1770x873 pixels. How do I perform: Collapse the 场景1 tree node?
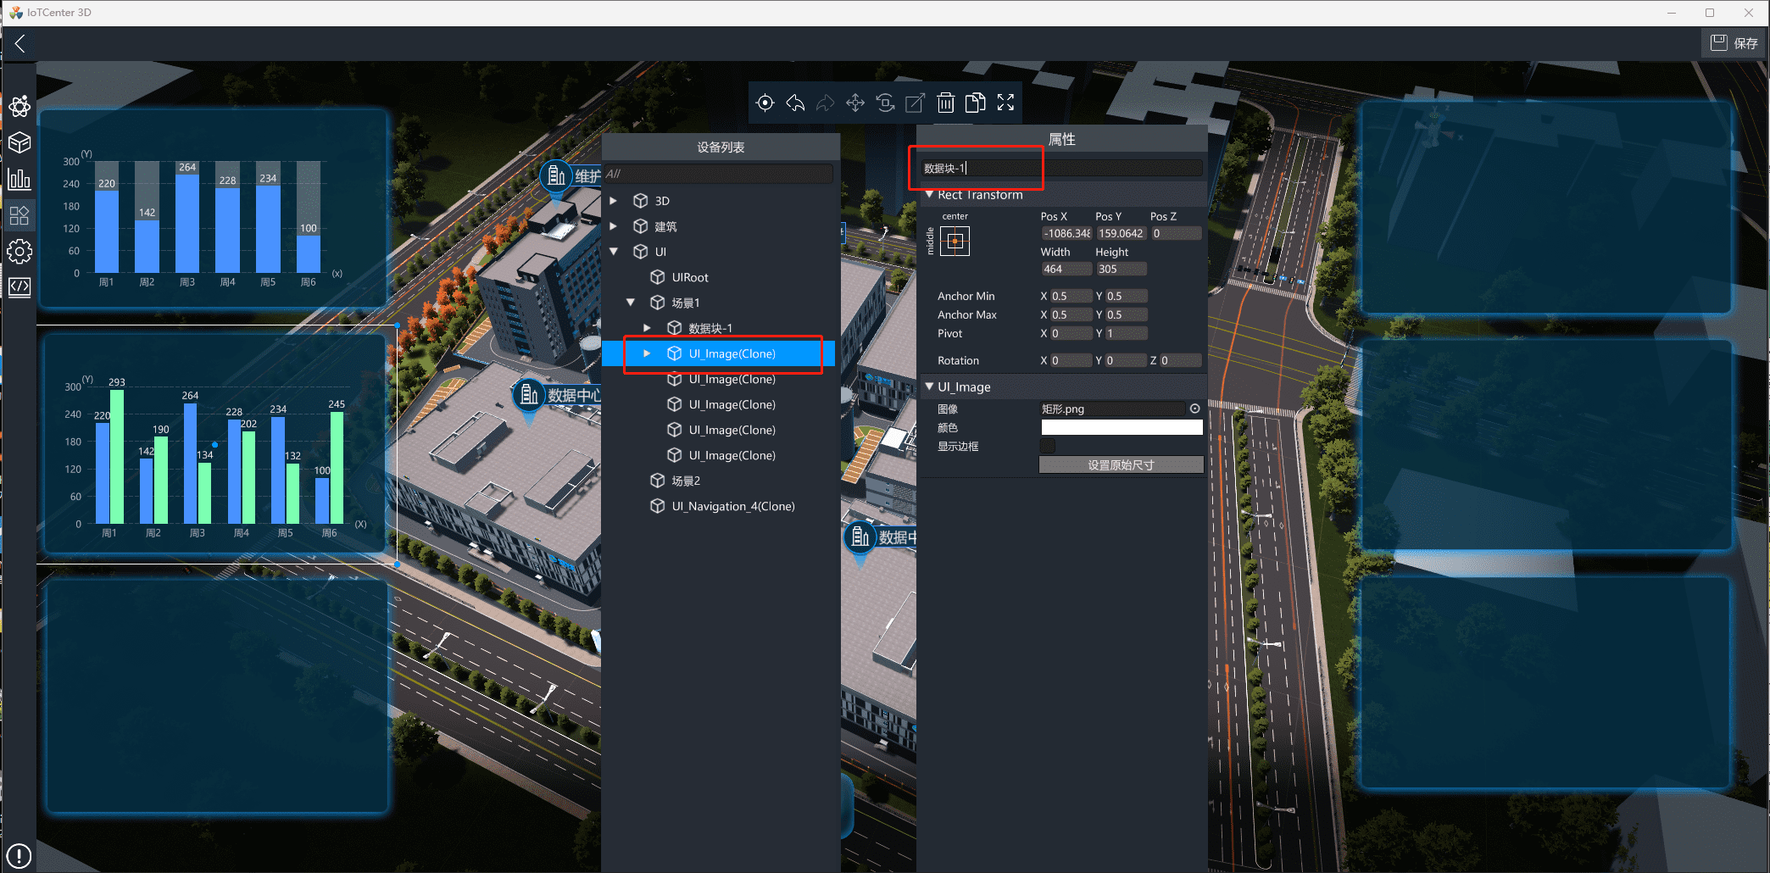[x=631, y=303]
